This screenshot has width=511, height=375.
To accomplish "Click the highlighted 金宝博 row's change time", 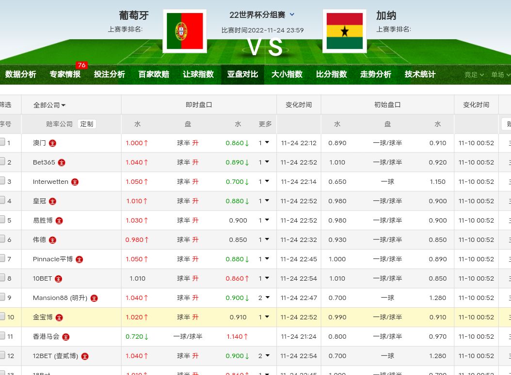I will pos(299,317).
